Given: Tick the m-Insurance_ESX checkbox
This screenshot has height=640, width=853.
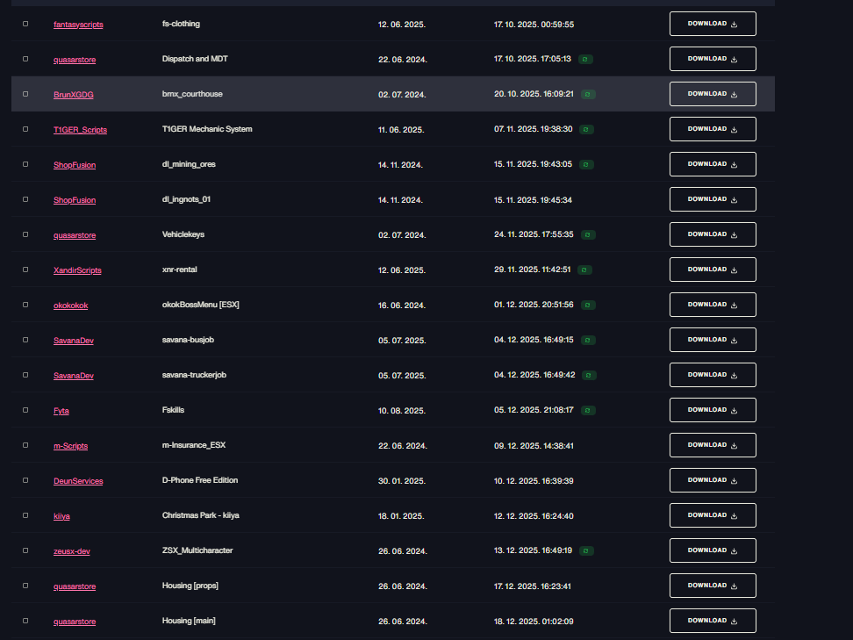Looking at the screenshot, I should pos(25,445).
